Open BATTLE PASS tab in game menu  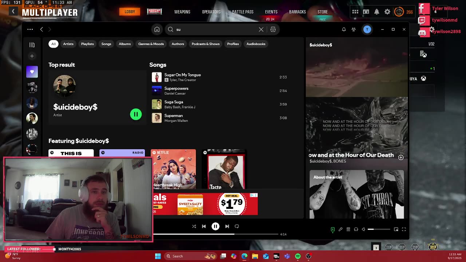click(243, 12)
